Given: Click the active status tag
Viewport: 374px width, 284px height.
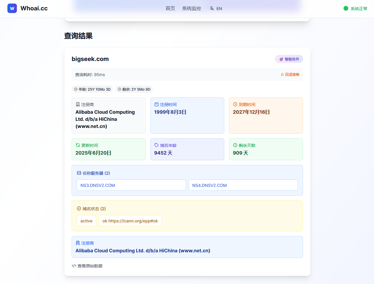Looking at the screenshot, I should (x=86, y=221).
